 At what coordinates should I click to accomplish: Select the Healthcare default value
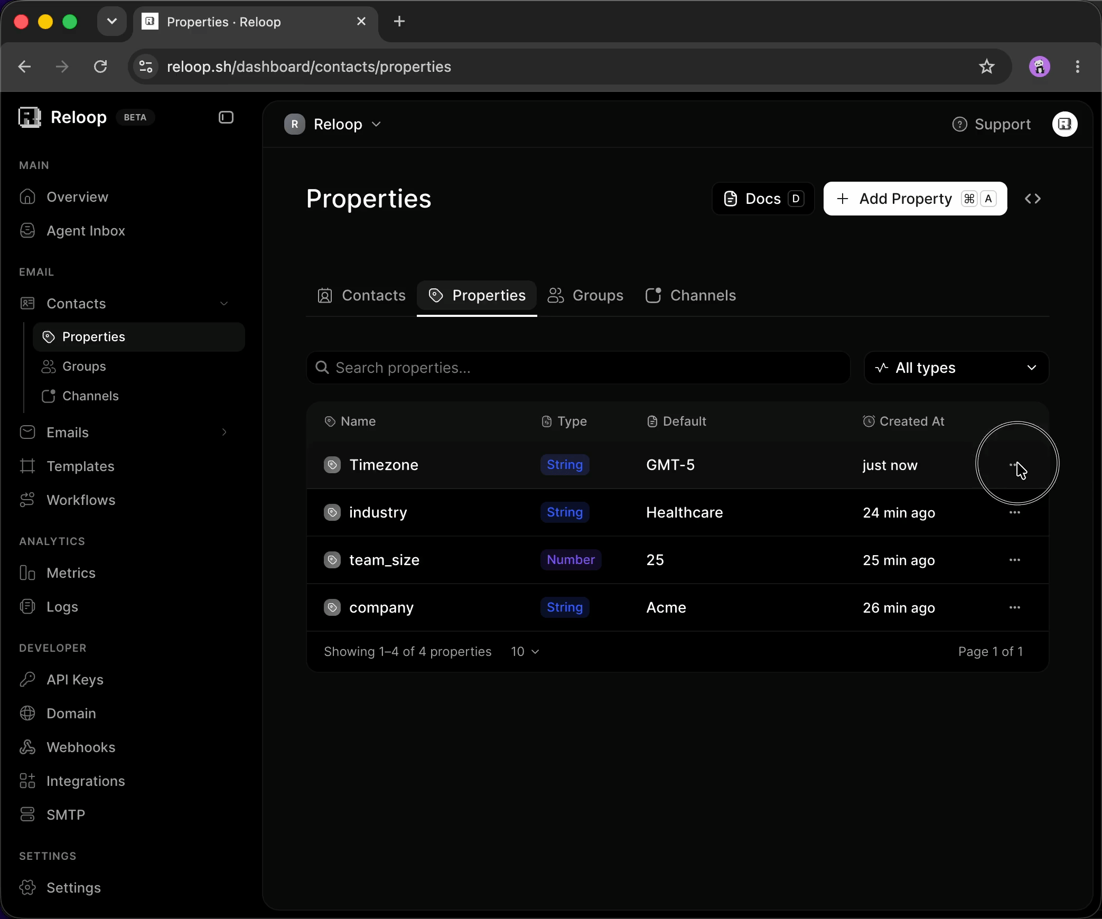click(x=685, y=512)
